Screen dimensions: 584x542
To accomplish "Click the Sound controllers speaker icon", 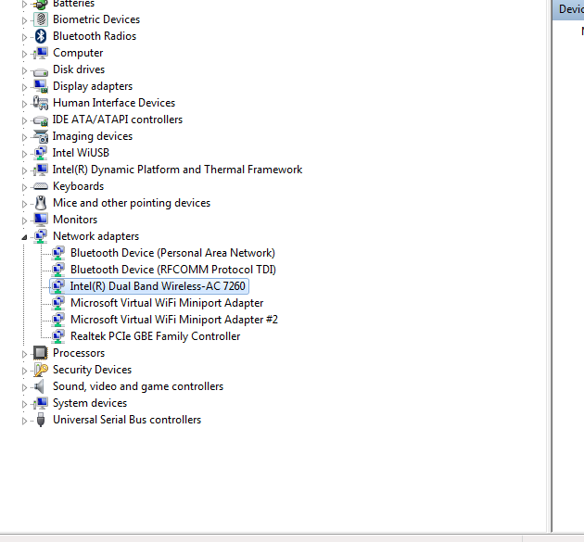I will tap(39, 386).
